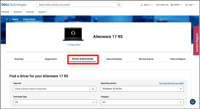Focus the driver name or keyword field

(51, 89)
